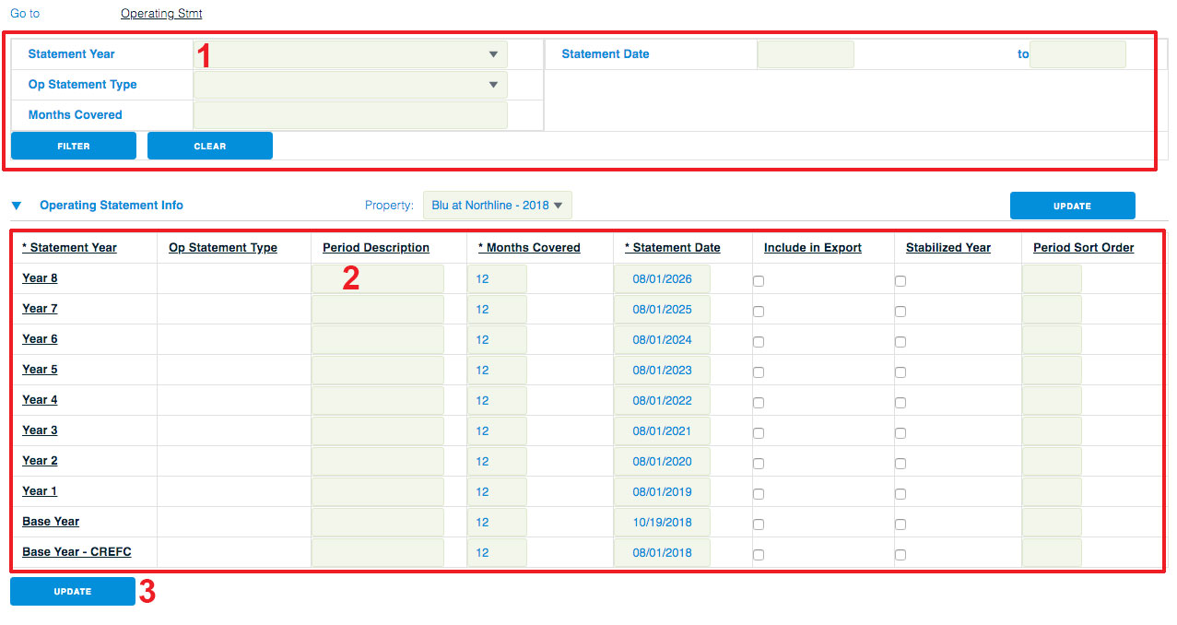The width and height of the screenshot is (1177, 625).
Task: Sort by the Statement Year column header
Action: click(x=70, y=248)
